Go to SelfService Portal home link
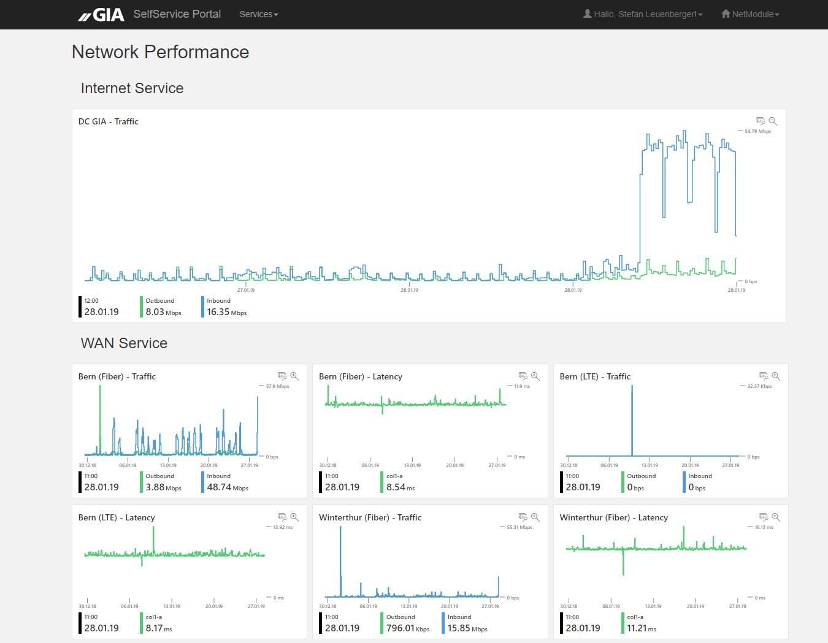This screenshot has width=828, height=643. (x=177, y=14)
